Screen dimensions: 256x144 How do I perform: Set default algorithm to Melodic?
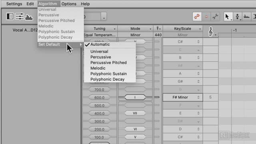pyautogui.click(x=110, y=68)
